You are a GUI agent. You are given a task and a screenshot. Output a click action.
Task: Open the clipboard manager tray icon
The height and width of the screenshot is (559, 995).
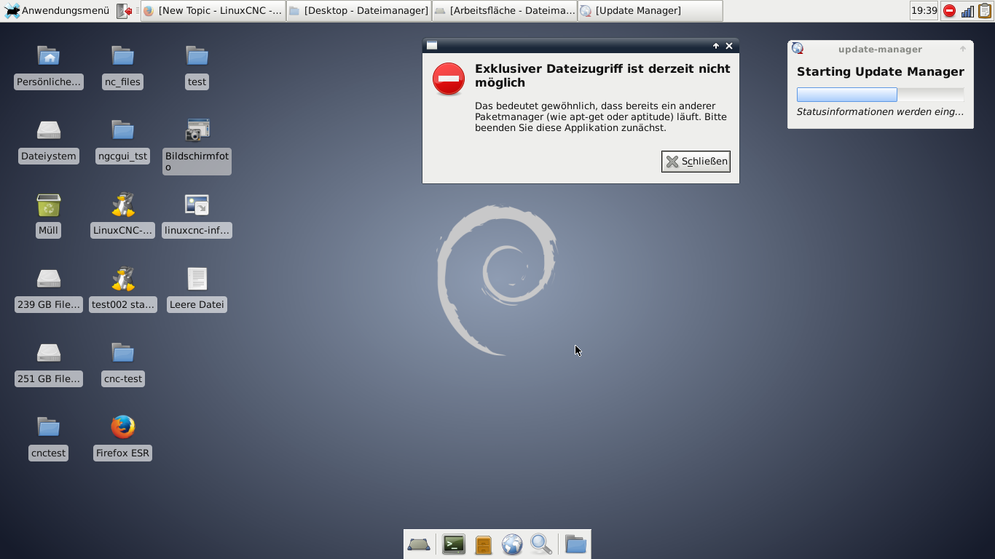985,11
